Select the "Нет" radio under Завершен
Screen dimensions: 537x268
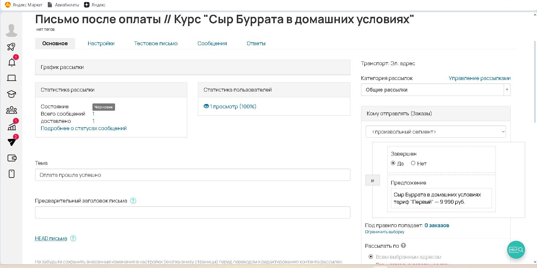point(413,163)
